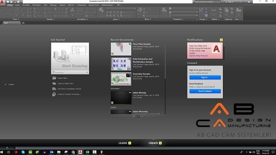Expand the Utilities panel dropdown
This screenshot has width=276, height=155.
click(215, 19)
